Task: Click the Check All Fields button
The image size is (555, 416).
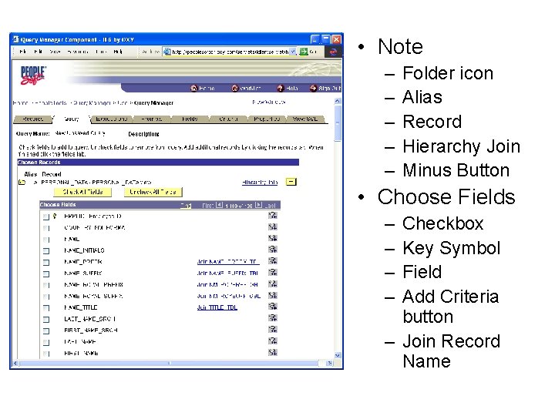Action: 82,192
